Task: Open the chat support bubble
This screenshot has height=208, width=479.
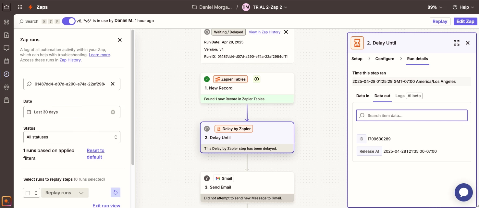Action: click(x=464, y=192)
